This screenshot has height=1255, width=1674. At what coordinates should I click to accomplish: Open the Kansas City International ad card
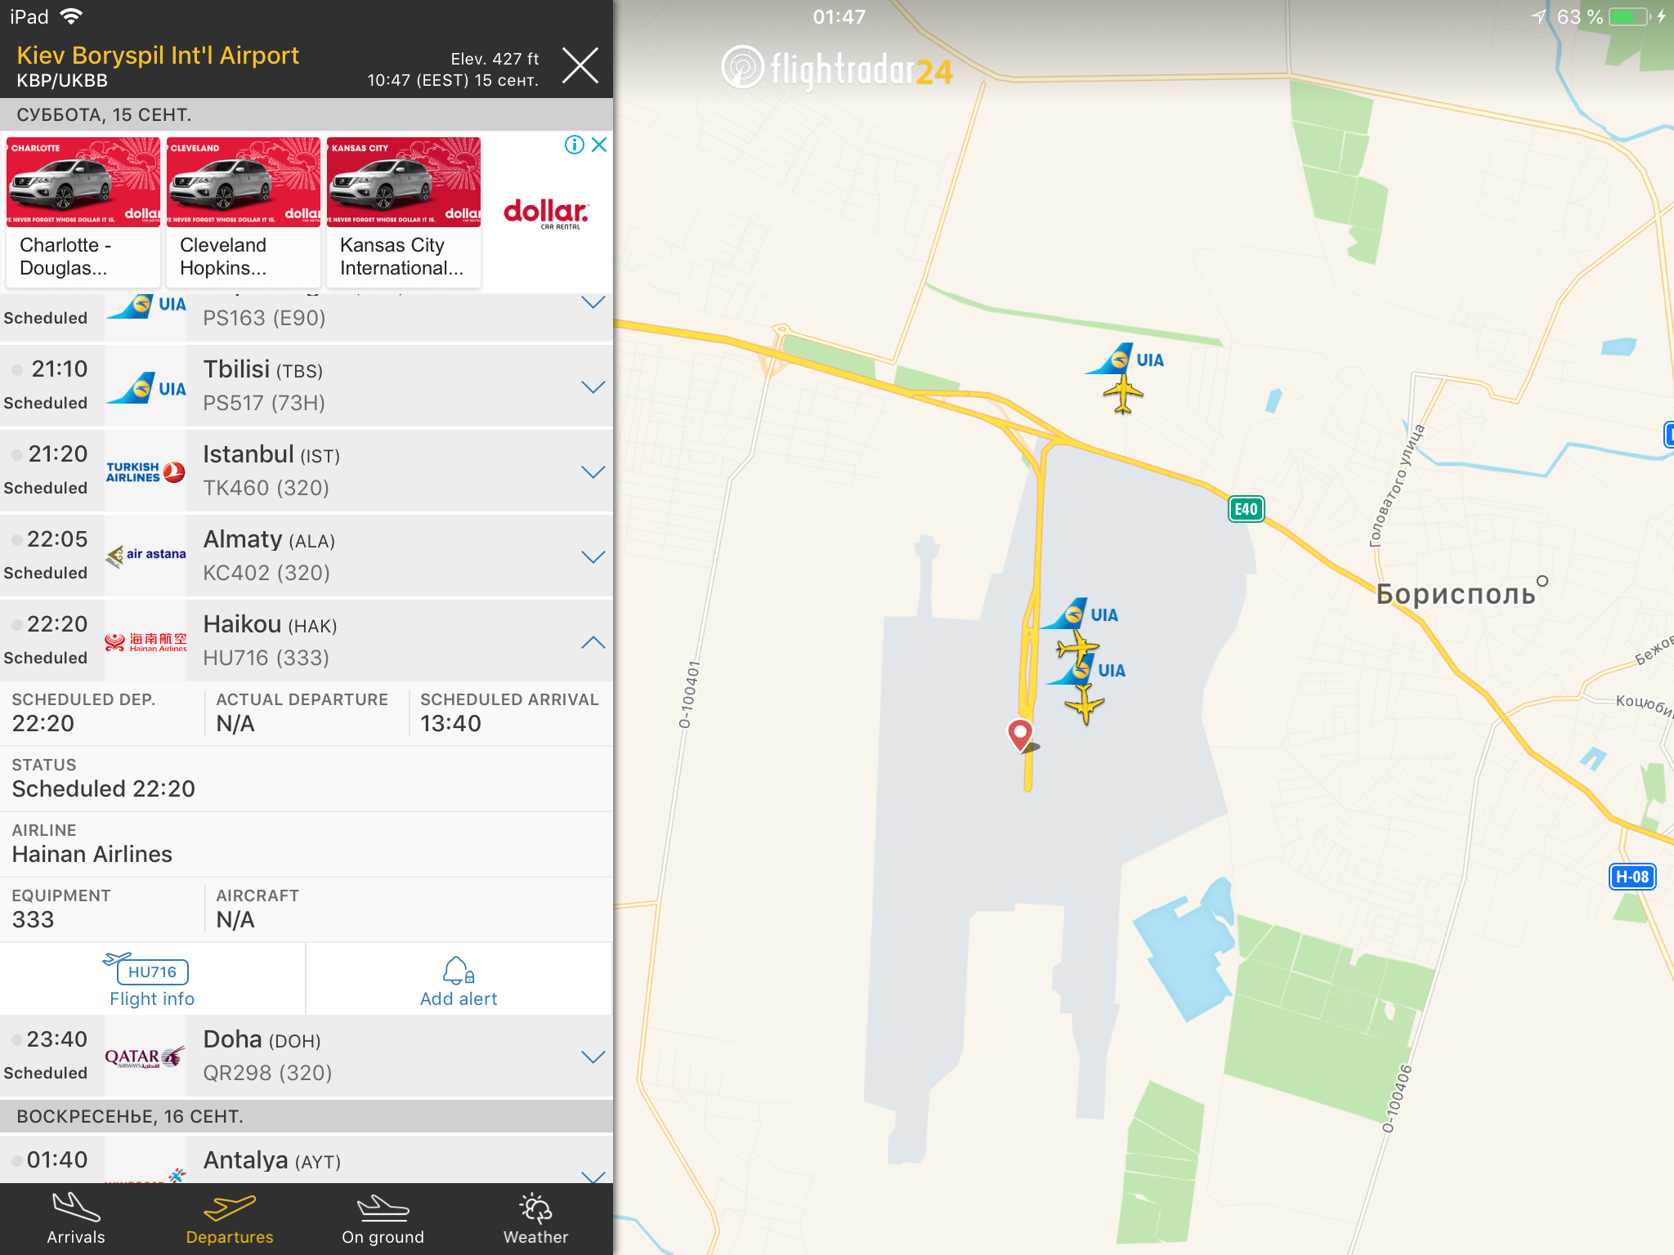coord(404,212)
